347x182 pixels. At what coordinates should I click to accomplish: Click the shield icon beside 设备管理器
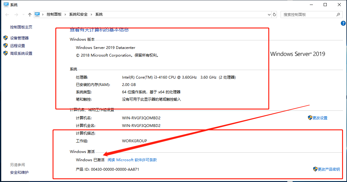(6, 38)
